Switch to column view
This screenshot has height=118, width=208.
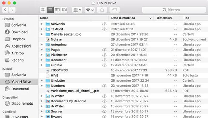point(57,10)
